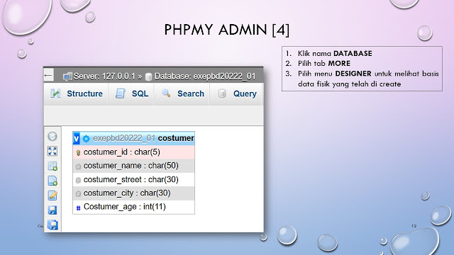Click the Search tab magnifier icon
Image resolution: width=454 pixels, height=255 pixels.
[166, 93]
